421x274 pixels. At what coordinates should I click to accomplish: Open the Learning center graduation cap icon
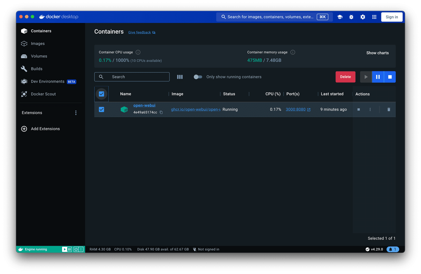click(x=340, y=17)
